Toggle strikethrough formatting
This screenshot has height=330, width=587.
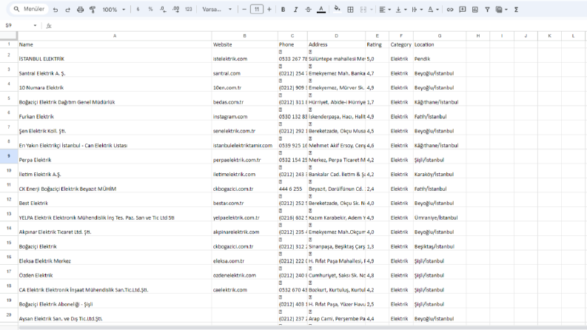(308, 10)
